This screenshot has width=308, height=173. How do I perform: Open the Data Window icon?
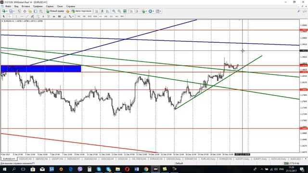coord(25,11)
